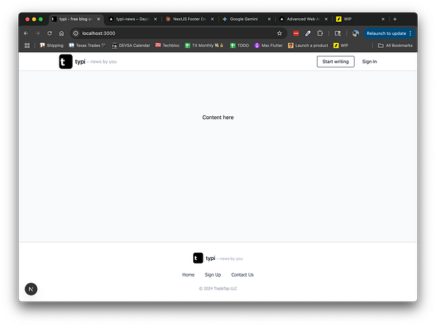Click the tab search icon in toolbar
436x326 pixels.
pyautogui.click(x=338, y=33)
